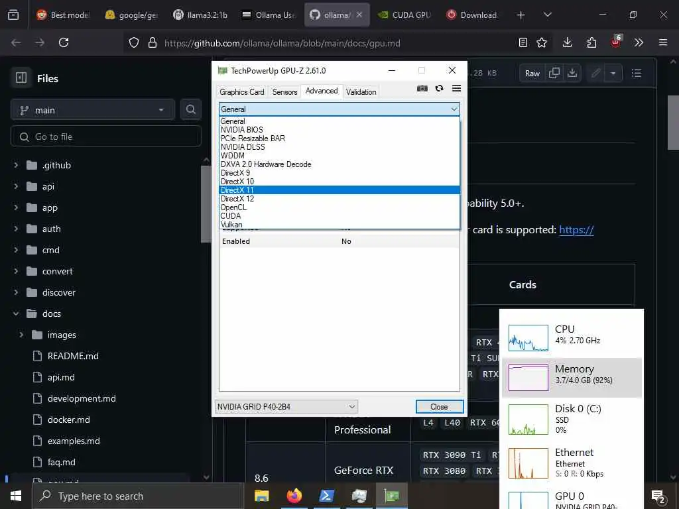The height and width of the screenshot is (509, 679).
Task: Click the browser reload page icon
Action: pyautogui.click(x=64, y=42)
